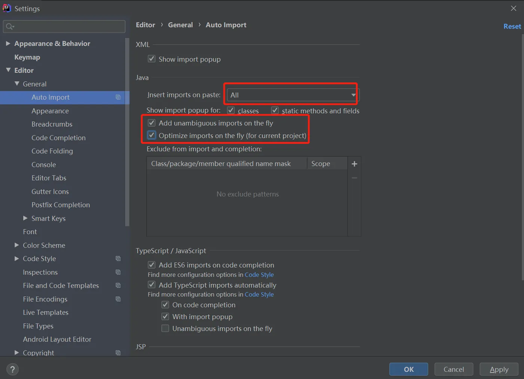Expand the Color Scheme node
The width and height of the screenshot is (524, 379).
(x=16, y=245)
